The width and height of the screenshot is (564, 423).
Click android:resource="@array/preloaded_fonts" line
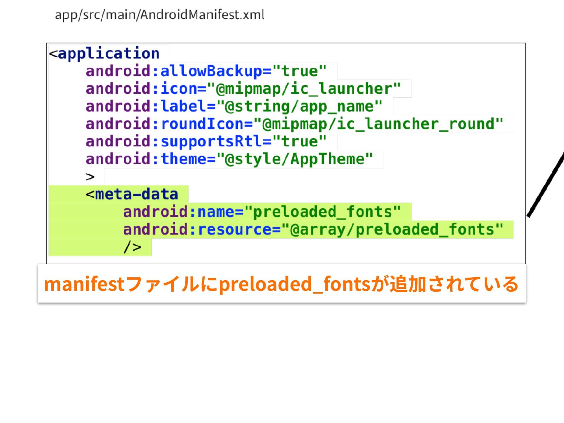tap(313, 229)
